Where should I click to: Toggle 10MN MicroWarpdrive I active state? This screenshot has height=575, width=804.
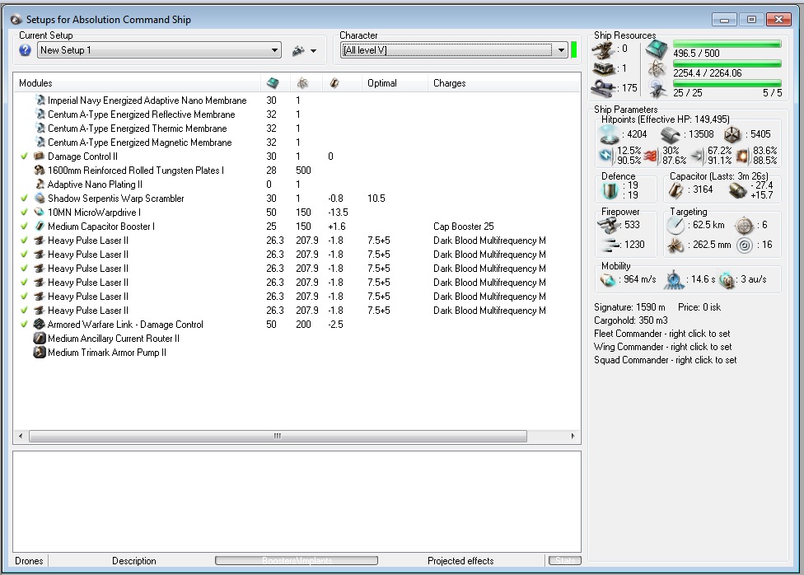pos(24,213)
